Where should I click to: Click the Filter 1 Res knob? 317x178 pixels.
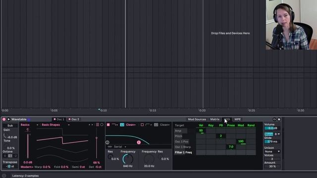click(110, 157)
